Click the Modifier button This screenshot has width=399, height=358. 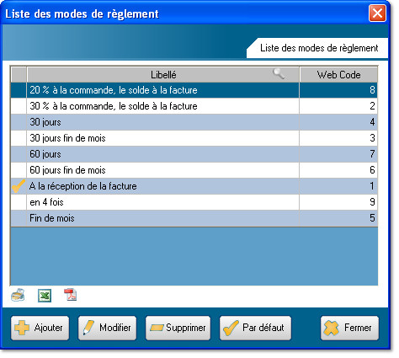(x=107, y=328)
